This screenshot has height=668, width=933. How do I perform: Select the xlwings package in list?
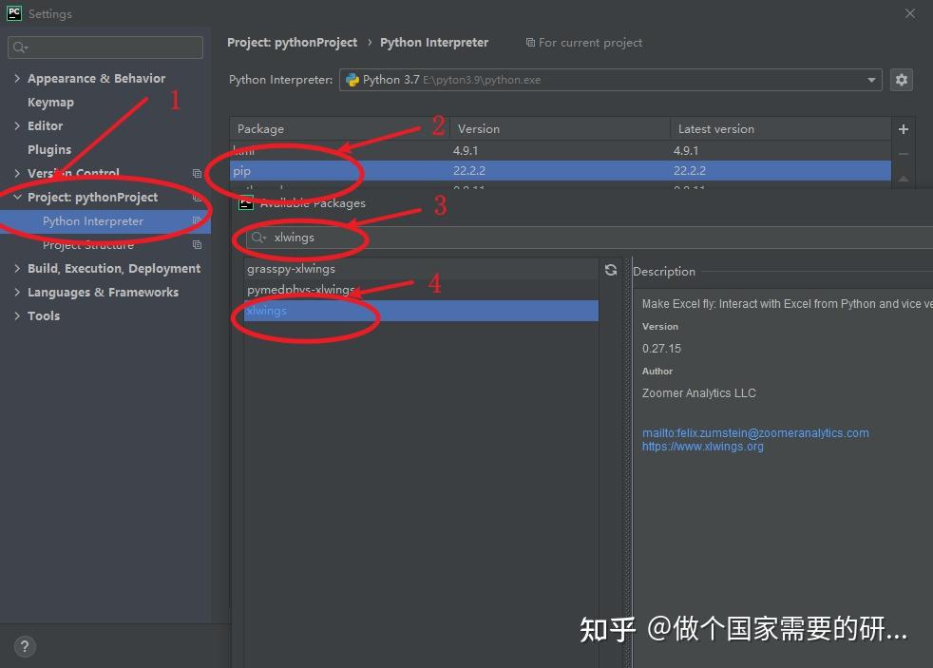pos(421,311)
